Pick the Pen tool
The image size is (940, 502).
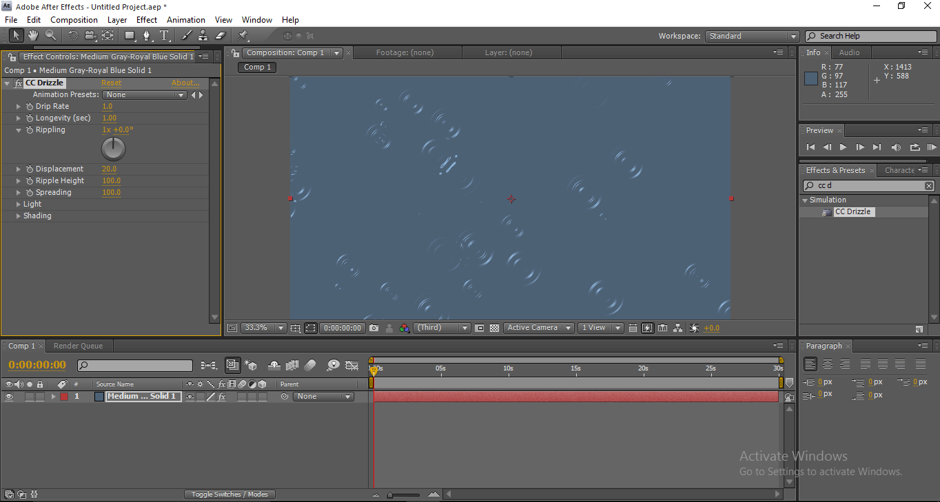pyautogui.click(x=146, y=35)
